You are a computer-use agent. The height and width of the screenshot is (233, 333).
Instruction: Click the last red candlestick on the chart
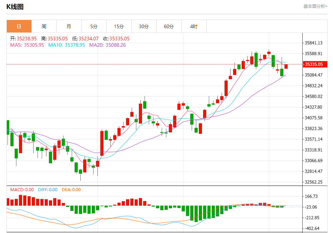(286, 66)
